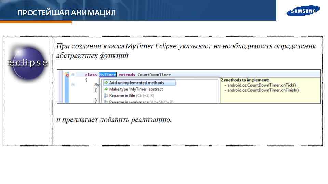Select "Make type 'MyTimer' abstract" option
Viewport: 328px width, 184px height.
[x=136, y=89]
